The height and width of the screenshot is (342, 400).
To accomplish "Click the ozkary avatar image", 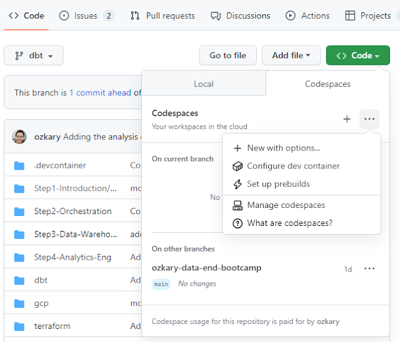I will pyautogui.click(x=19, y=137).
